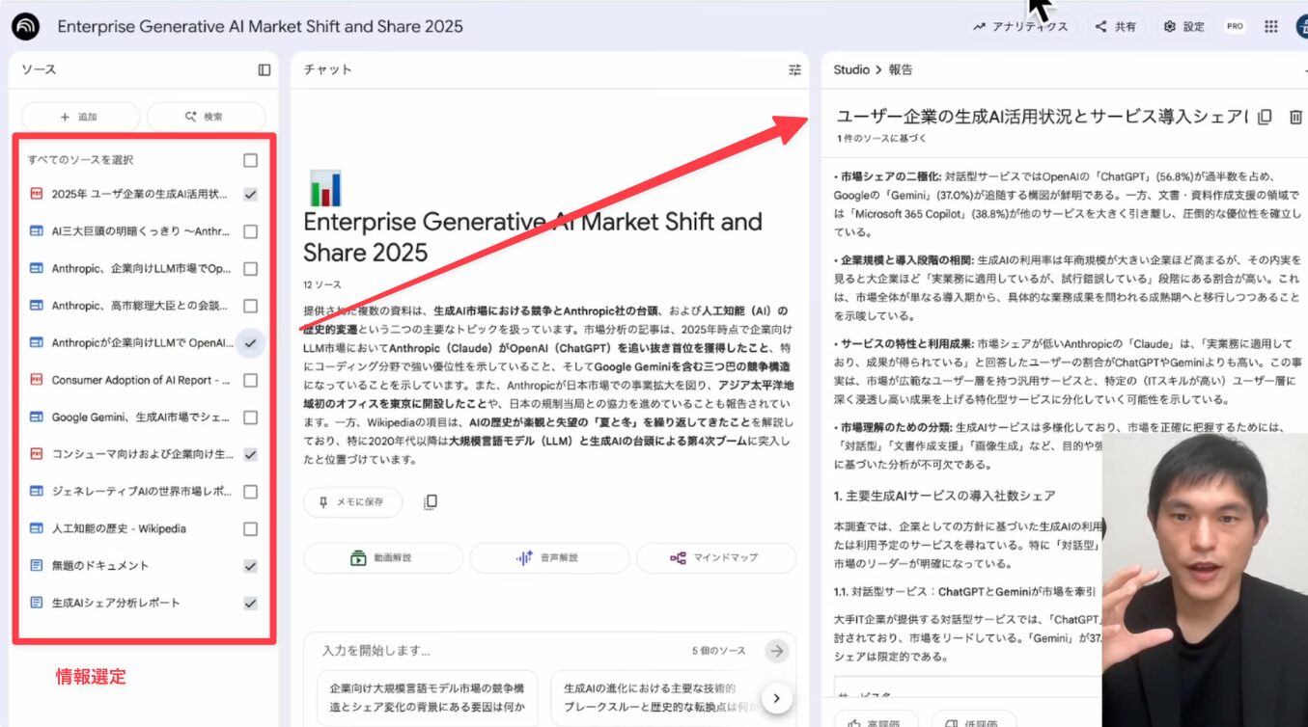This screenshot has width=1308, height=727.
Task: Navigate back to Studio breadcrumb
Action: (x=849, y=69)
